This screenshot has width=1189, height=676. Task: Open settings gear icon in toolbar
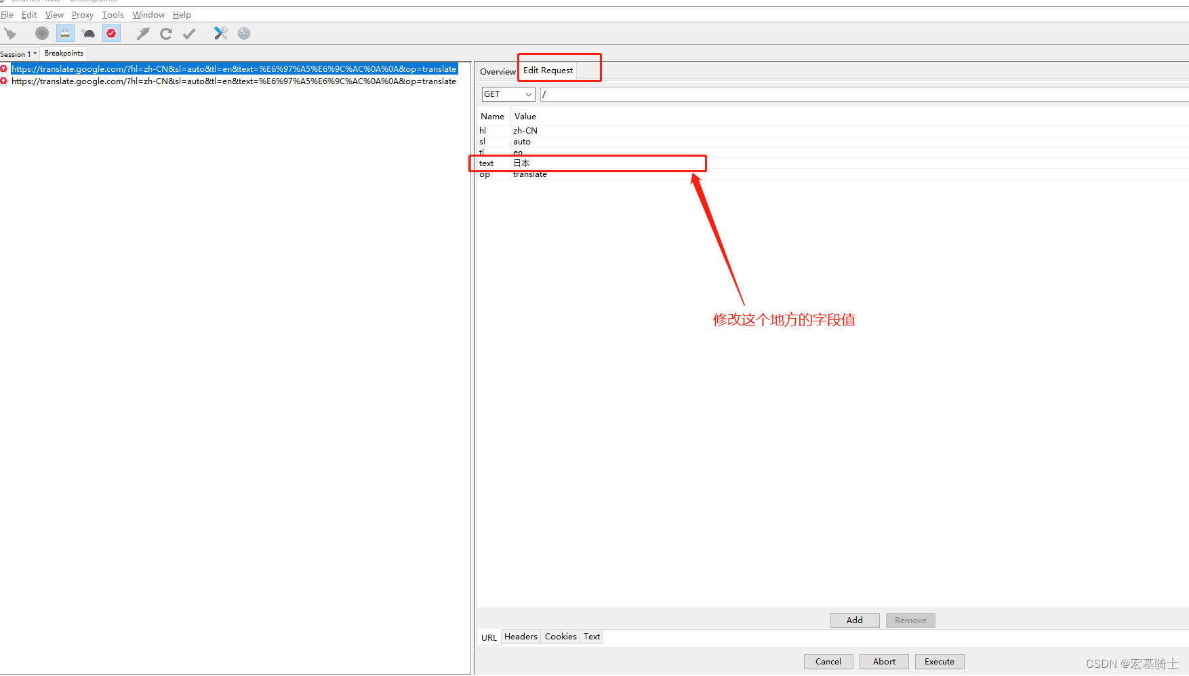click(244, 33)
